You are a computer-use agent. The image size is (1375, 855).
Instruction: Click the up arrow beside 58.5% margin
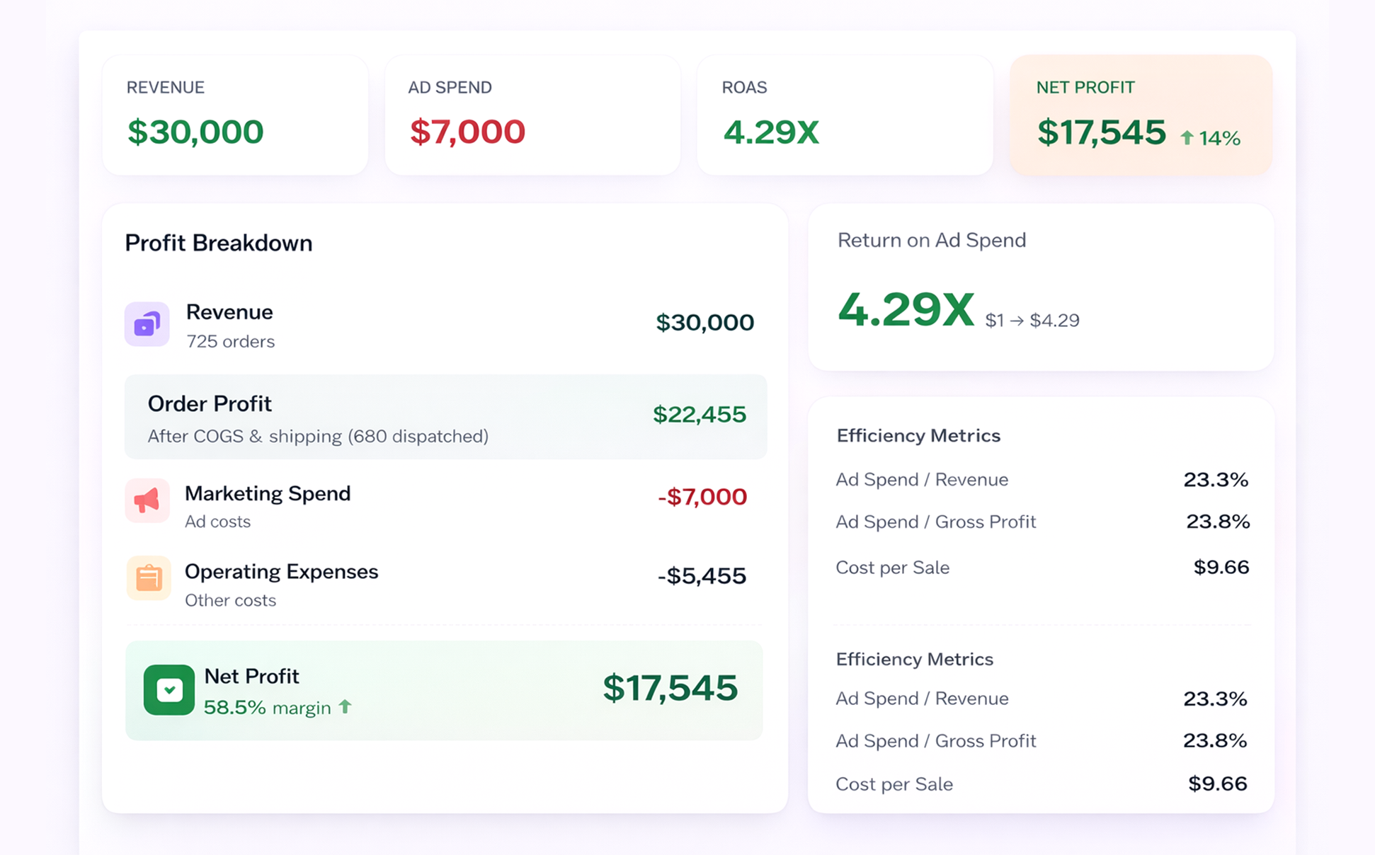[x=346, y=706]
